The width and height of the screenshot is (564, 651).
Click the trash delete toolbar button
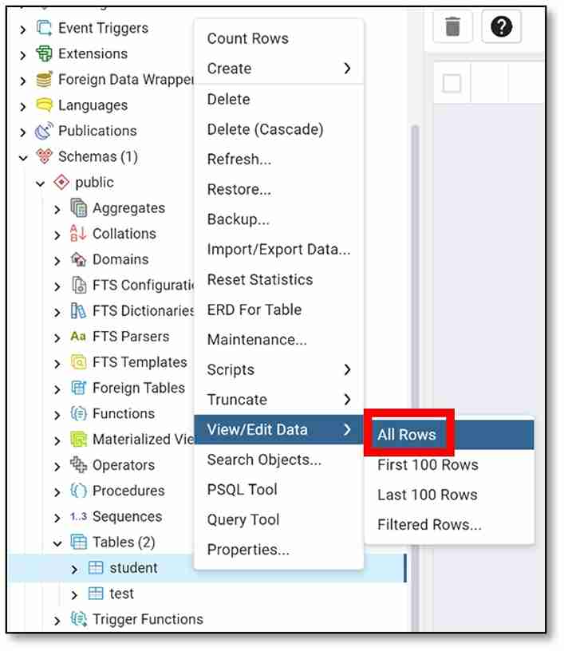tap(453, 27)
